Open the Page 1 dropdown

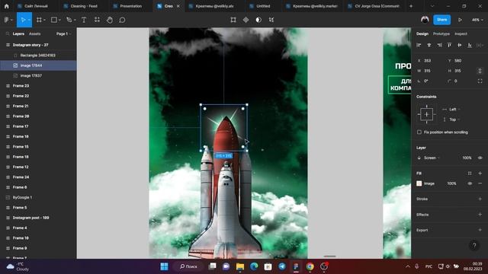[64, 33]
